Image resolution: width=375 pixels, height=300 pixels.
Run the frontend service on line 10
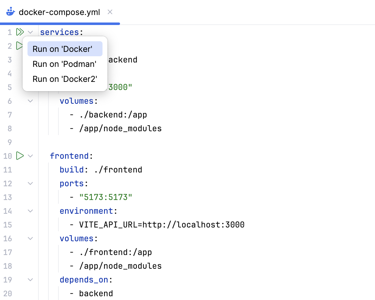click(20, 156)
